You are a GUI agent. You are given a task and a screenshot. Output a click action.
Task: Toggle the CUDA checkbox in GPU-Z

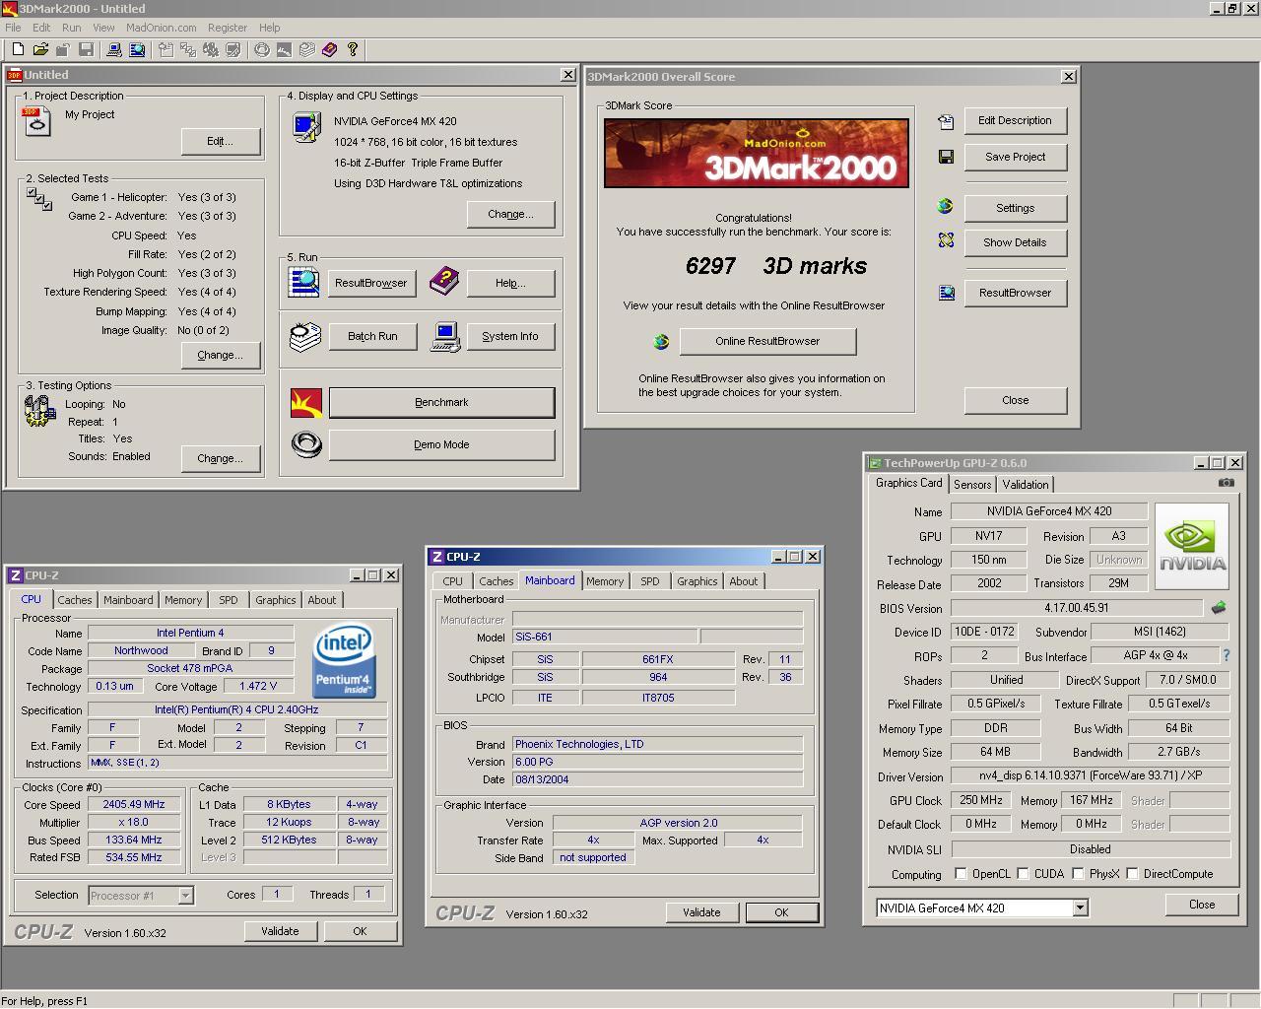(1023, 874)
